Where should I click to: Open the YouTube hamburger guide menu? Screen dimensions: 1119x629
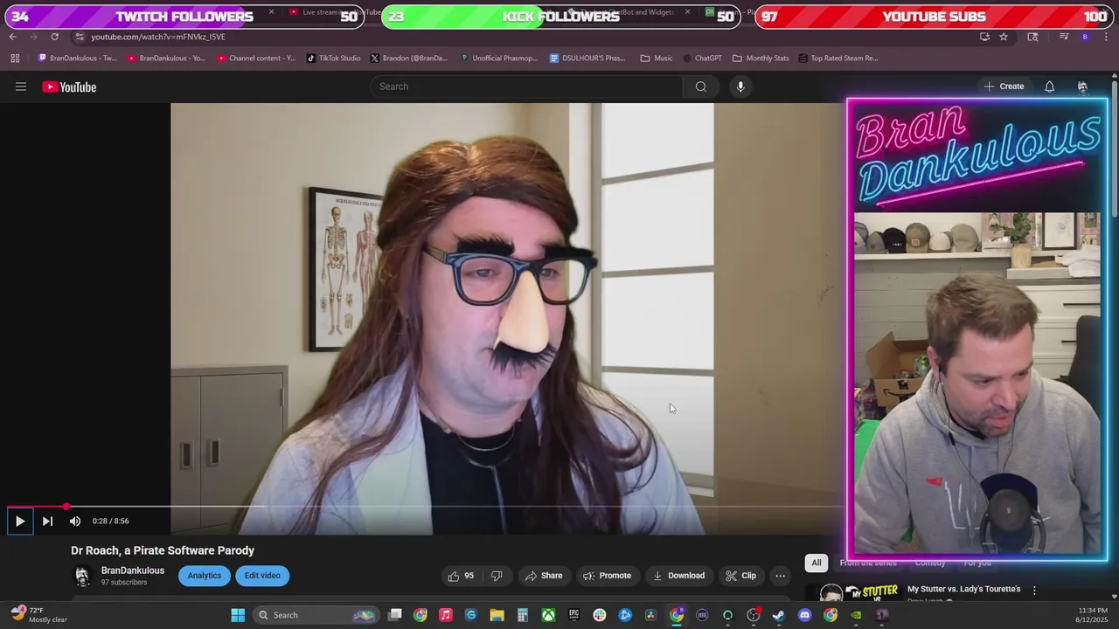[21, 86]
